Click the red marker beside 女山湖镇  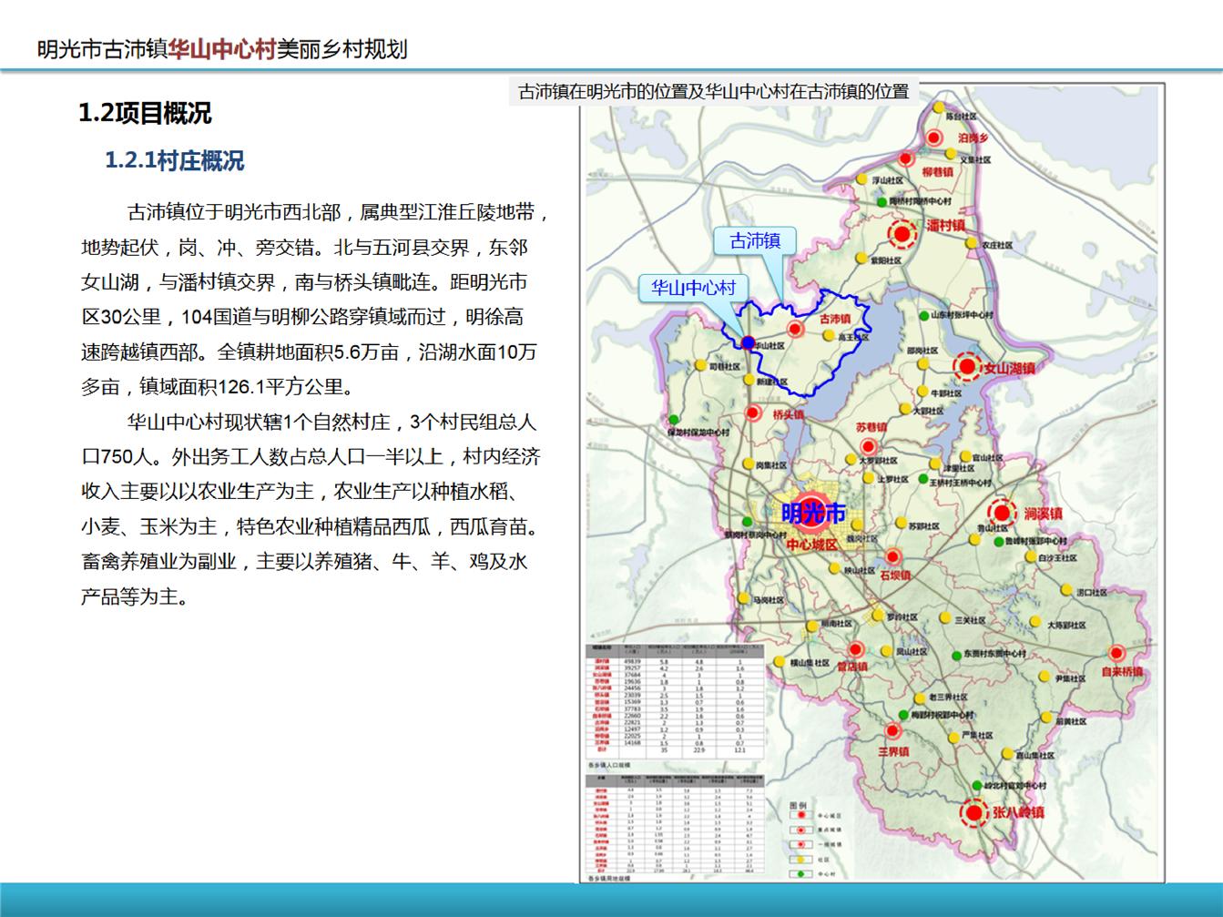point(967,368)
